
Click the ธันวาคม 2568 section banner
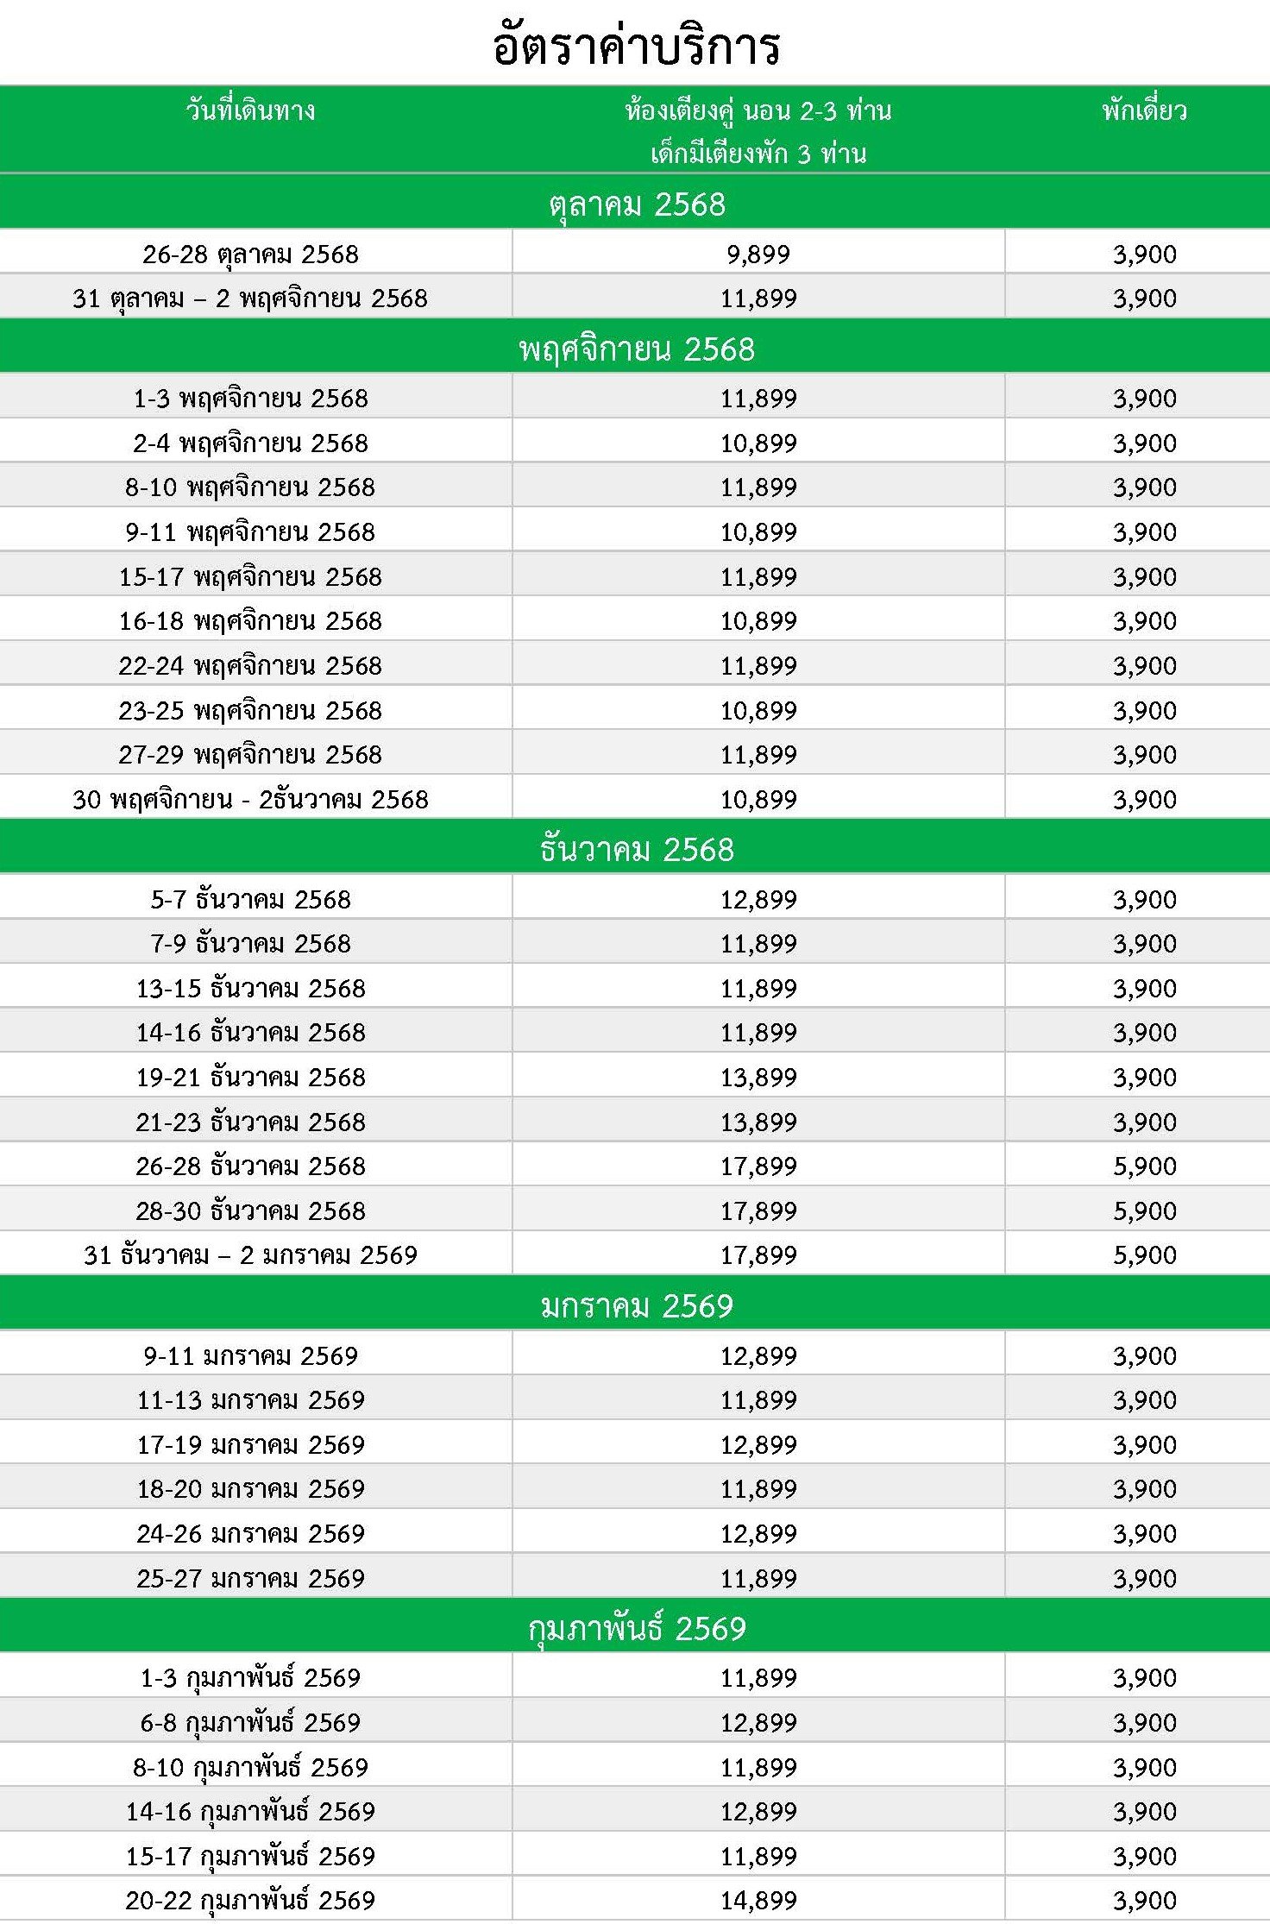(636, 849)
